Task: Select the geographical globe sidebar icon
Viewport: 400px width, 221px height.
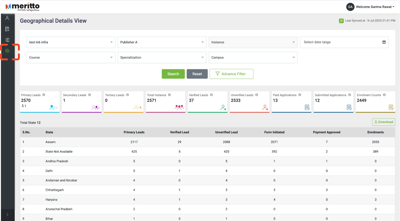Action: tap(7, 51)
